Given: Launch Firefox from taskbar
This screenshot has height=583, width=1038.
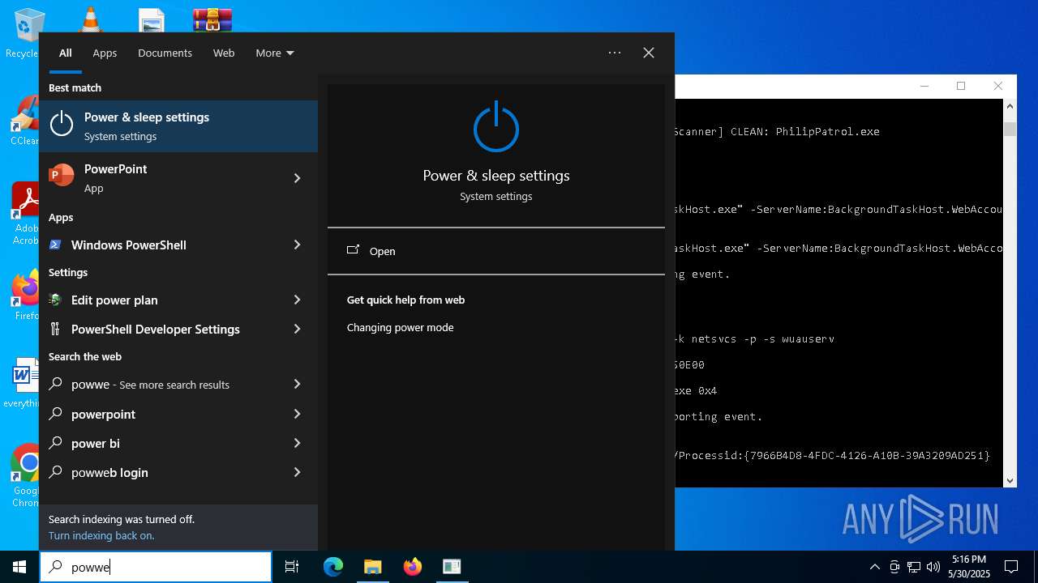Looking at the screenshot, I should pyautogui.click(x=412, y=567).
